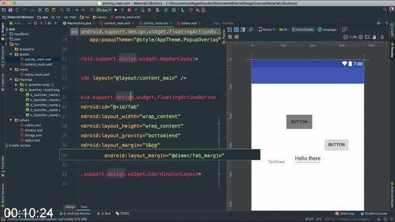
Task: Run the app with green play button
Action: (x=116, y=10)
